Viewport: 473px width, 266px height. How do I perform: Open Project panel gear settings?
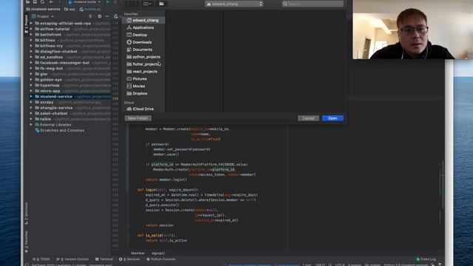(100, 16)
